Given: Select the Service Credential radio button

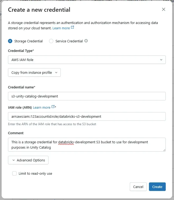Looking at the screenshot, I should tap(51, 41).
